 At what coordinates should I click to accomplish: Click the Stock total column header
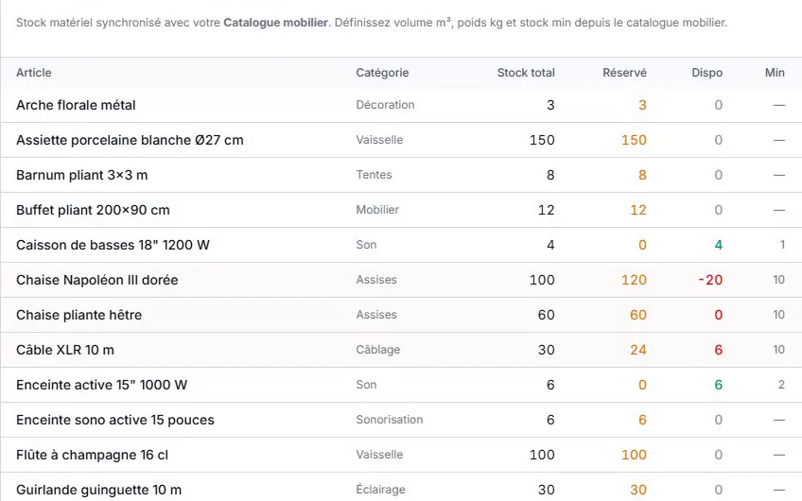(x=526, y=73)
